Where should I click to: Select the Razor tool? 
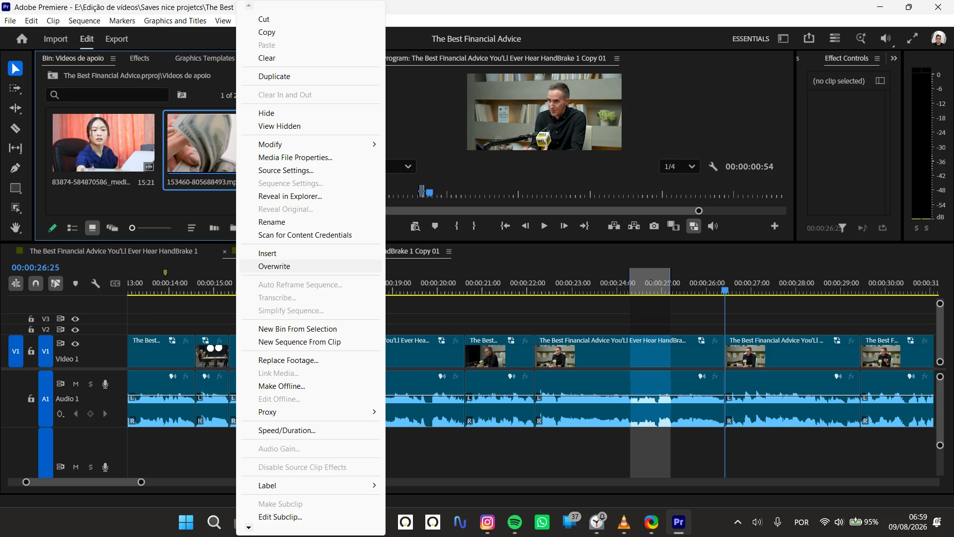(15, 128)
